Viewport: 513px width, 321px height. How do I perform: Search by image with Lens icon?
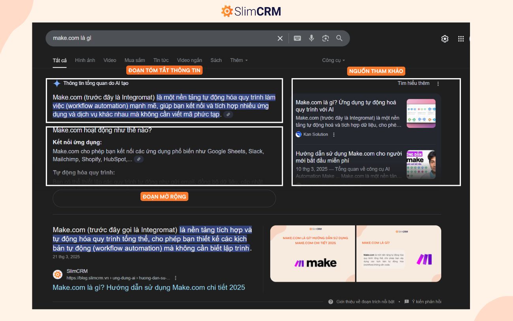click(x=325, y=38)
